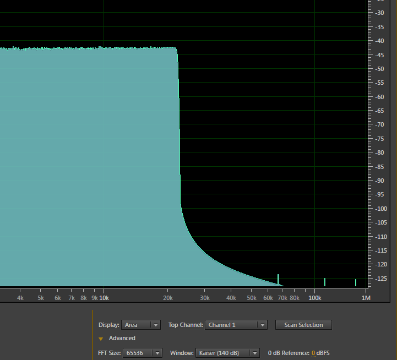Viewport: 397px width, 360px height.
Task: Click the -125 dB label on amplitude scale
Action: [x=380, y=279]
